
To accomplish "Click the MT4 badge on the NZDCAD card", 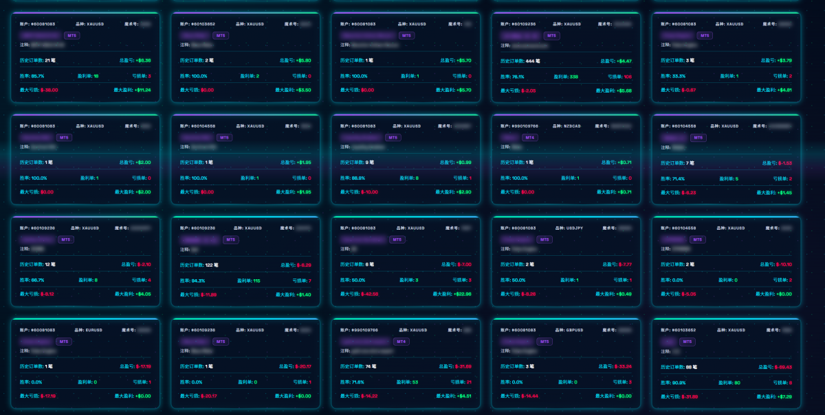I will (x=529, y=137).
